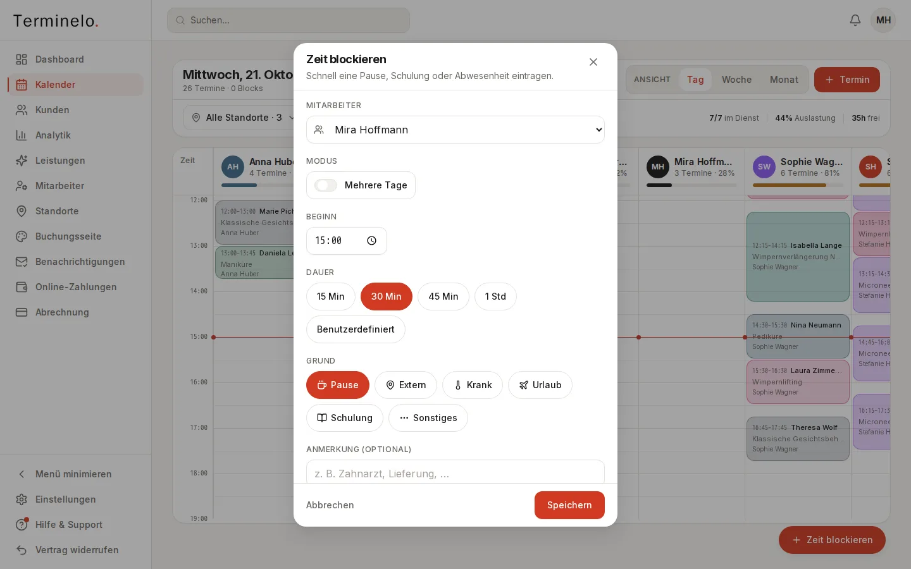Switch to the Tag view tab
This screenshot has height=569, width=911.
click(695, 80)
